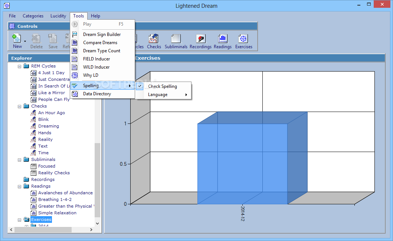The height and width of the screenshot is (241, 393).
Task: Click Explorer horizontal scrollbar left arrow
Action: [x=11, y=230]
